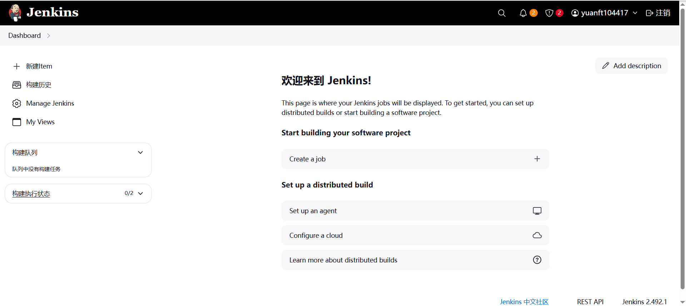Expand the yuanft104417 user dropdown arrow
The height and width of the screenshot is (306, 686).
(635, 13)
